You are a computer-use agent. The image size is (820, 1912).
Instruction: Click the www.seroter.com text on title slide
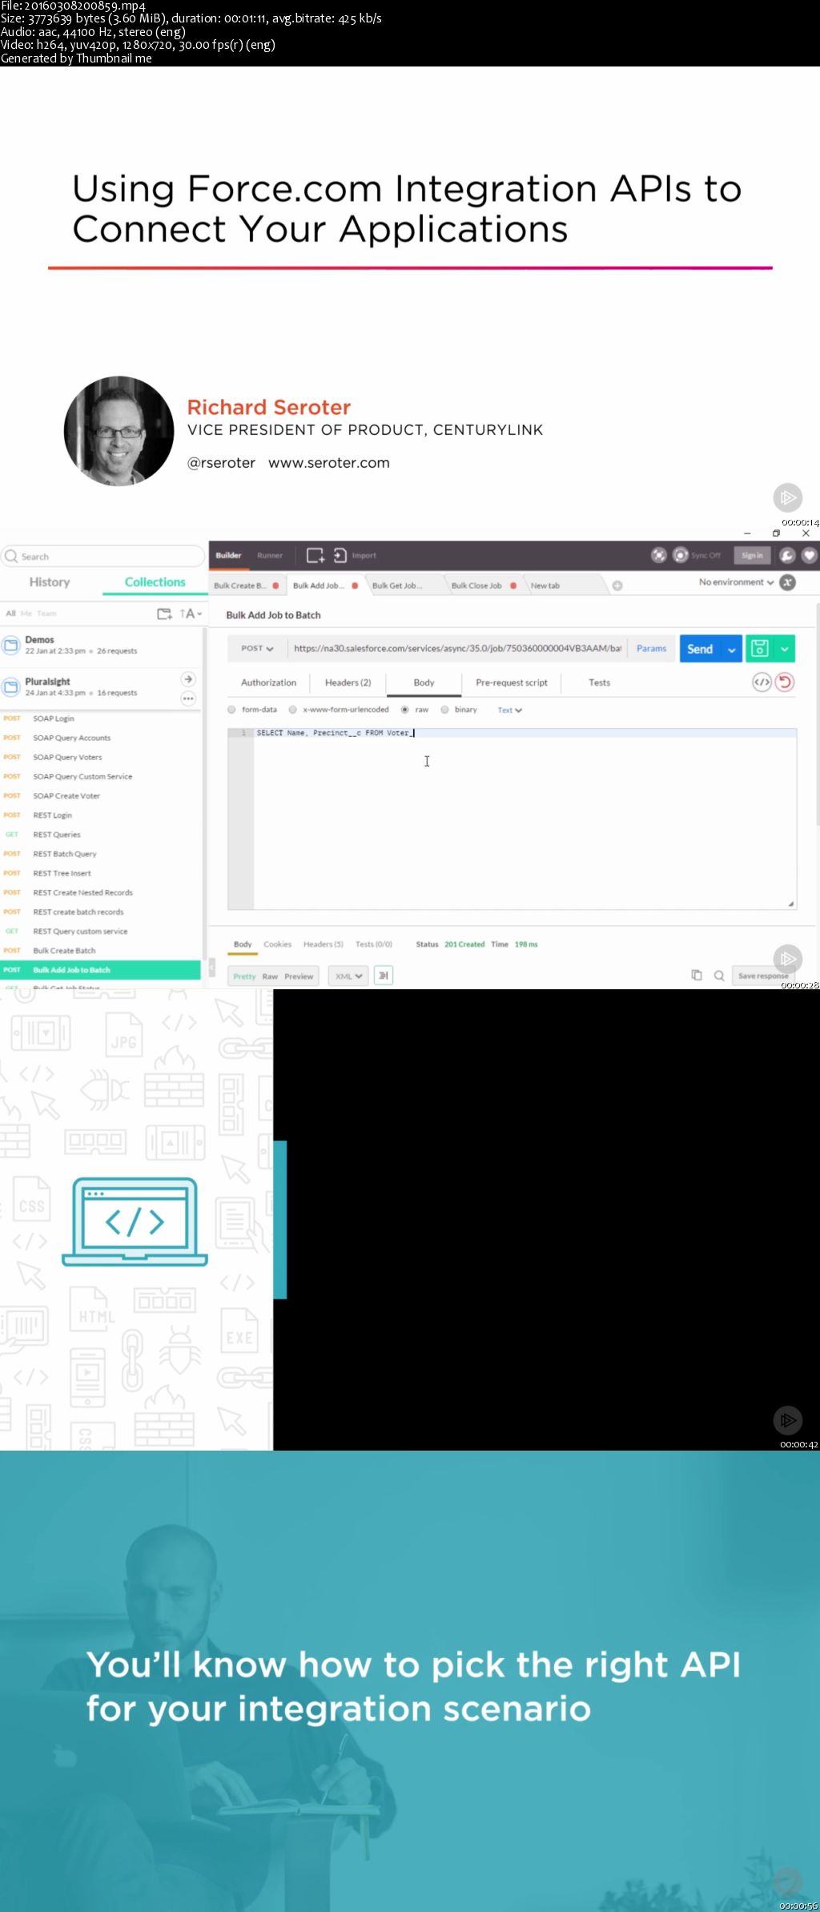tap(329, 463)
